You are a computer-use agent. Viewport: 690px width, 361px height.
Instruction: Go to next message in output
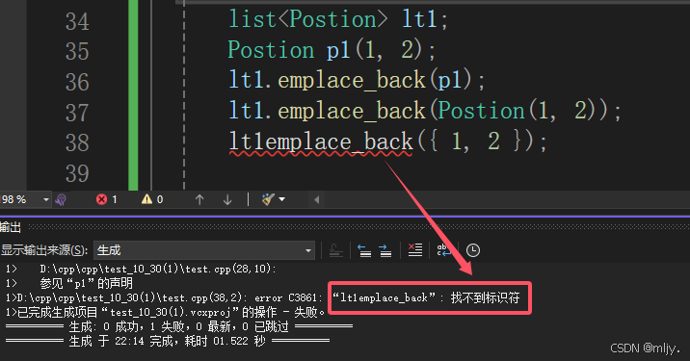coord(385,250)
